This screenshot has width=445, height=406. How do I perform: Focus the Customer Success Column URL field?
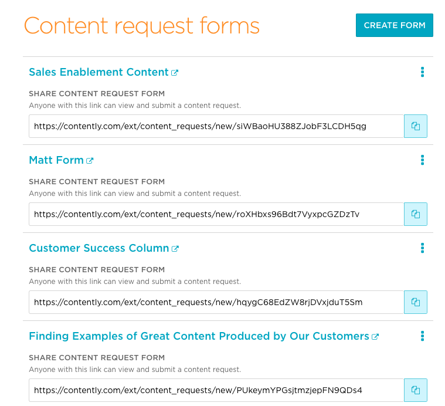click(x=216, y=302)
